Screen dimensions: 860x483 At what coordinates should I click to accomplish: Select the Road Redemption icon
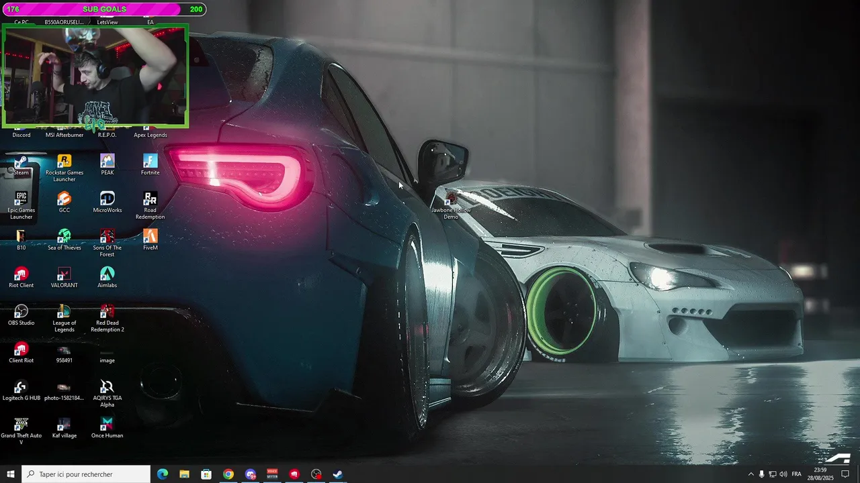[x=150, y=206]
